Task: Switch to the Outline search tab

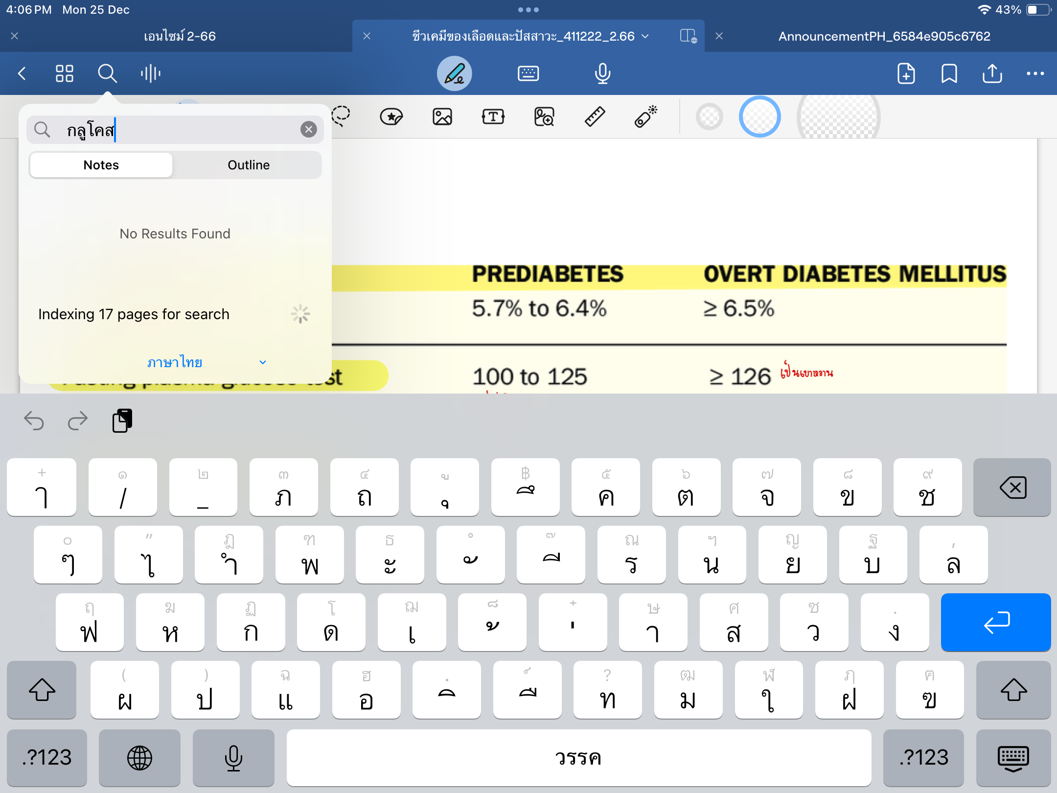Action: pos(249,165)
